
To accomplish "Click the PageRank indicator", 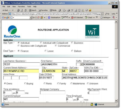I will click(65, 17).
